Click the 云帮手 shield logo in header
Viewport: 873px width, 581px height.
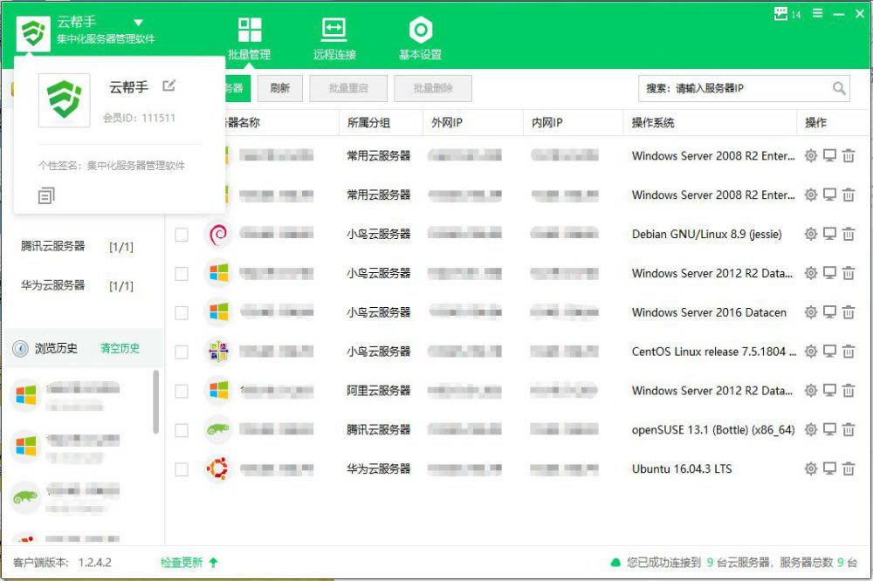pos(33,33)
